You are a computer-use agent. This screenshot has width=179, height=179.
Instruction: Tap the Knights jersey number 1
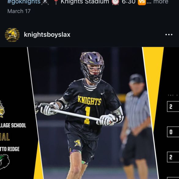click(87, 115)
